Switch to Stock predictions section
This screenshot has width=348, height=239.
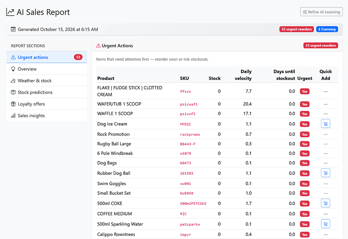coord(47,92)
